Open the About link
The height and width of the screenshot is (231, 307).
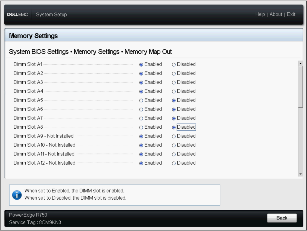click(276, 14)
